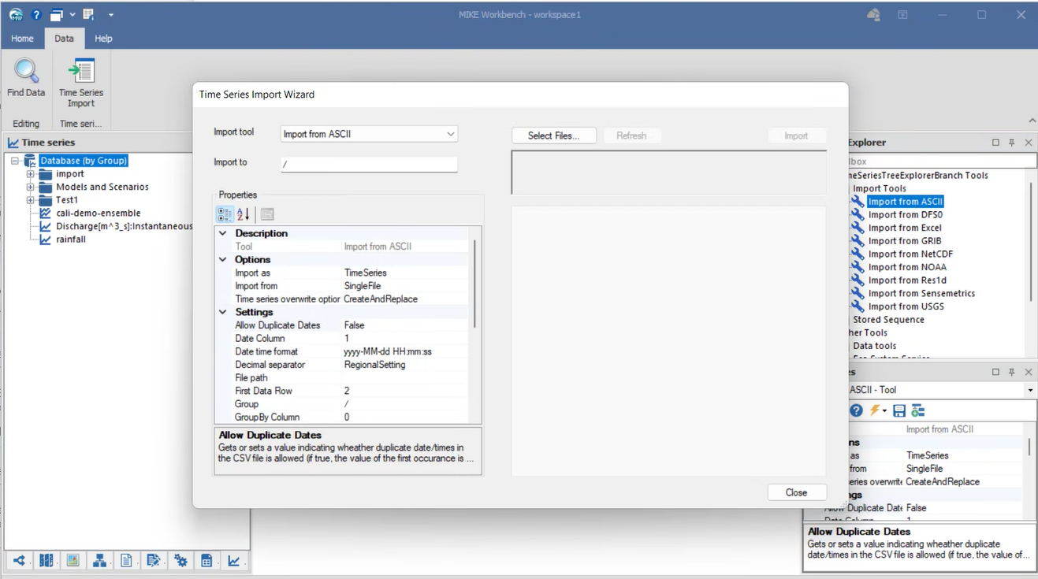1038x579 pixels.
Task: Open the document page icon in bottom toolbar
Action: [126, 561]
